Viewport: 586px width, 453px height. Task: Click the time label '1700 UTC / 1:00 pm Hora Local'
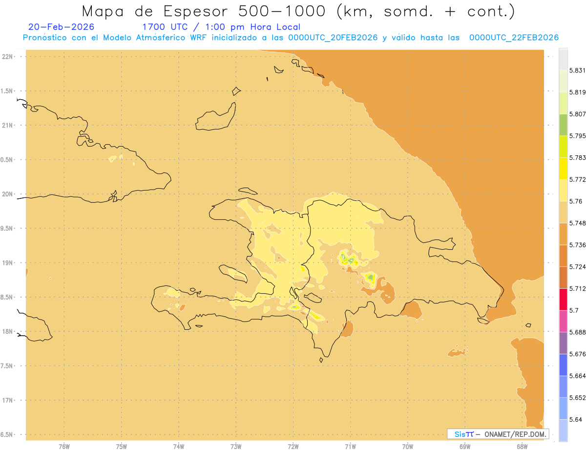click(221, 27)
